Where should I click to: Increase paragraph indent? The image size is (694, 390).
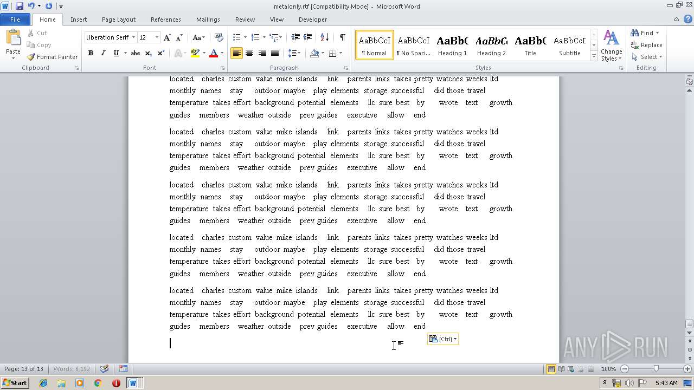point(307,37)
